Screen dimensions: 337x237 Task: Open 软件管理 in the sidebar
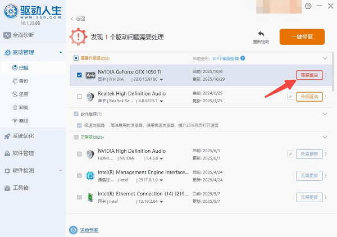tap(22, 153)
